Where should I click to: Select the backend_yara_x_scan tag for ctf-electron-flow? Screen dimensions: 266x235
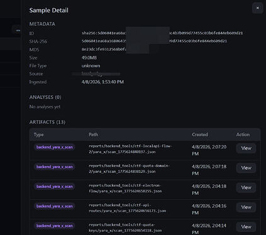tap(55, 186)
